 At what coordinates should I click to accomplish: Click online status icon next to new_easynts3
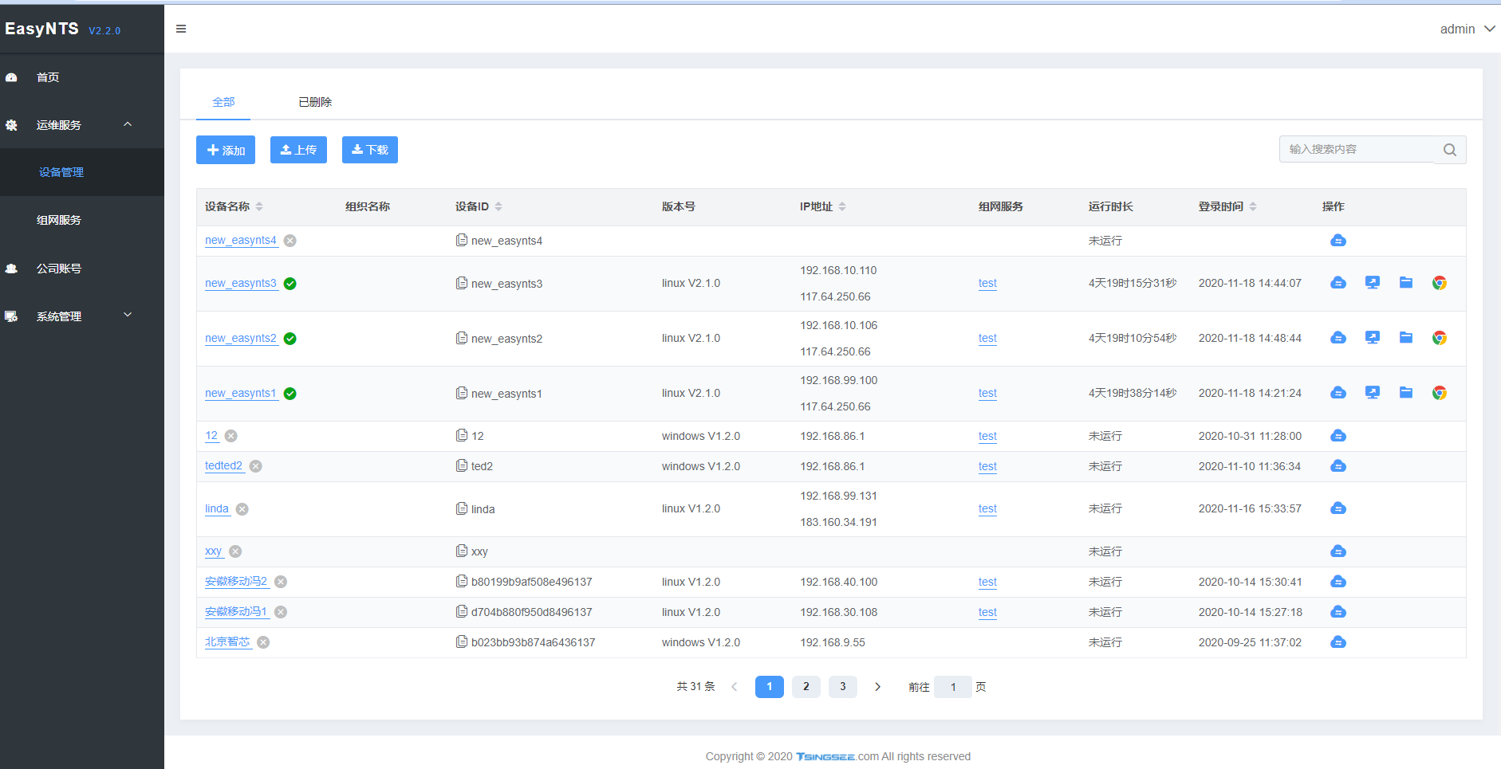coord(290,284)
